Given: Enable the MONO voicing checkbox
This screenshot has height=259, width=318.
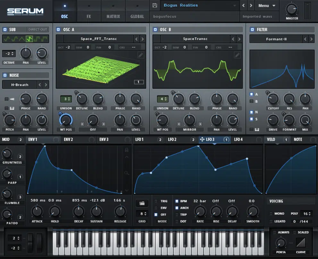Looking at the screenshot, I should pos(271,214).
